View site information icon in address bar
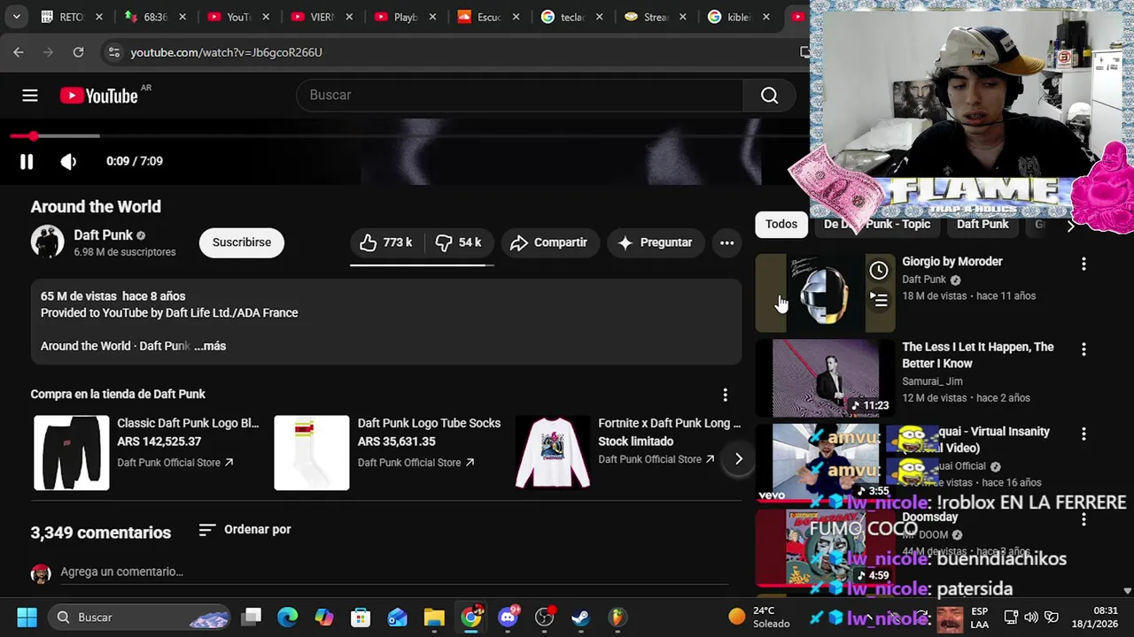 click(113, 52)
